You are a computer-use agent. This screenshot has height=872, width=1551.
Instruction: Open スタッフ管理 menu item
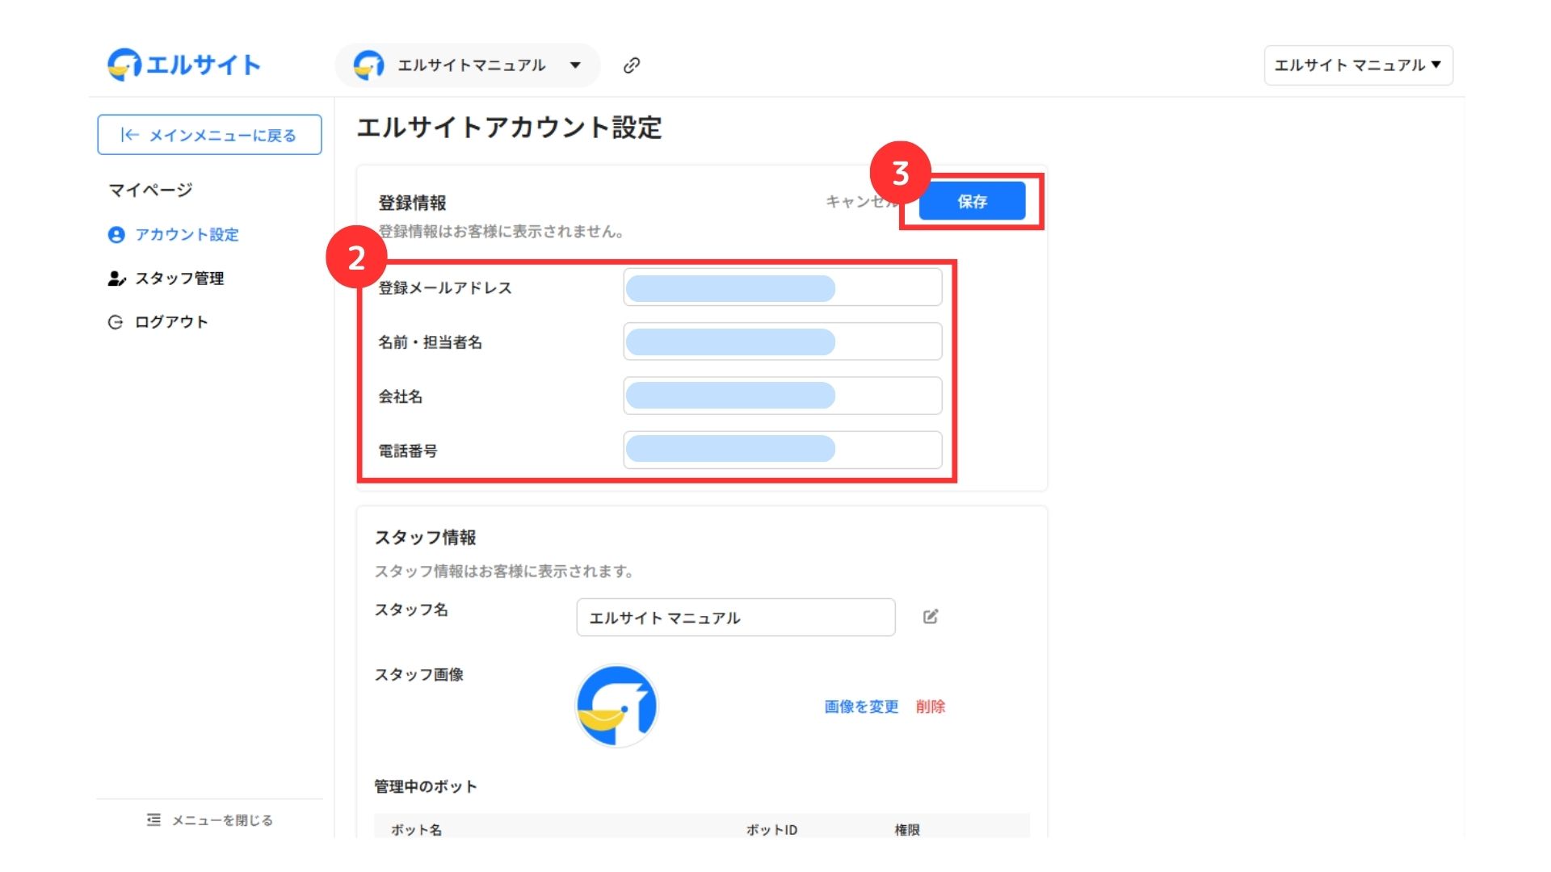point(179,279)
